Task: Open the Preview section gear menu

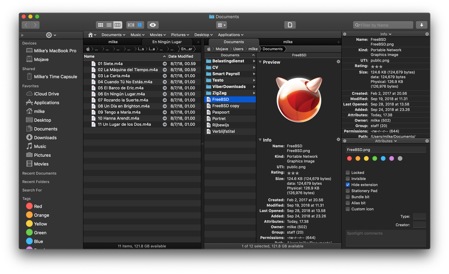Action: point(338,62)
